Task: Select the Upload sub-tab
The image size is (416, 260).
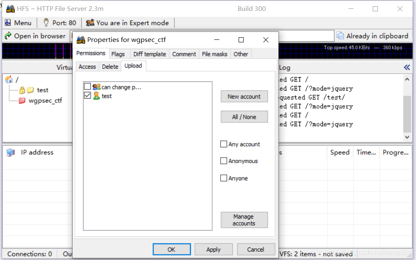Action: (133, 65)
